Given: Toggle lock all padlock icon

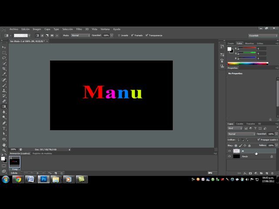Looking at the screenshot, I should pyautogui.click(x=249, y=145).
